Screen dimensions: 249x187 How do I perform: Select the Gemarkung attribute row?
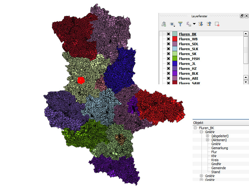220,148
